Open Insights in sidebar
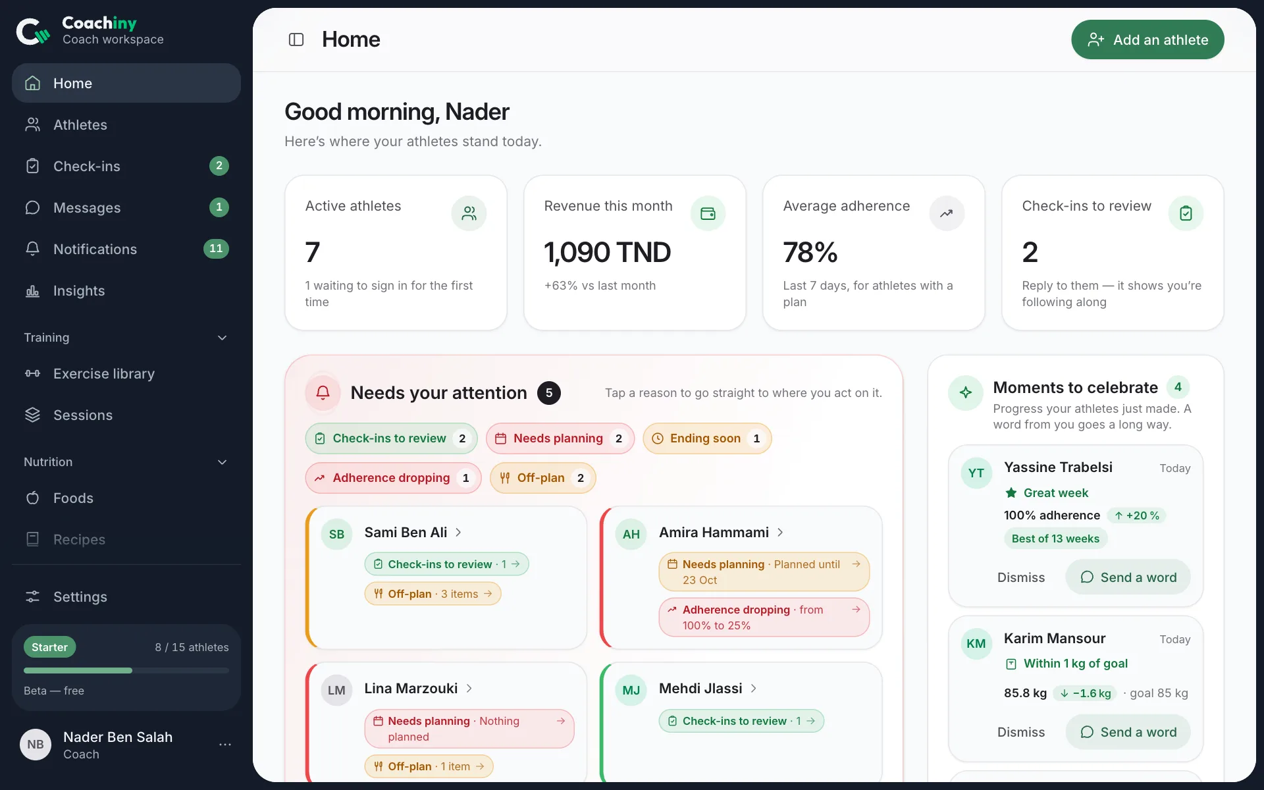Viewport: 1264px width, 790px height. tap(126, 291)
